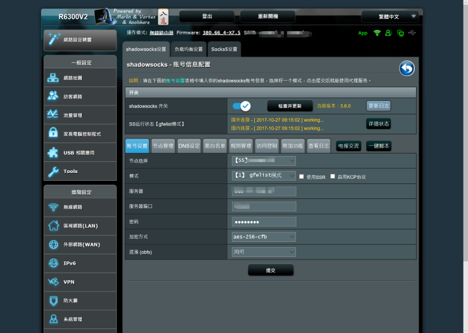
Task: Toggle the shadowsocks switch off
Action: point(241,106)
